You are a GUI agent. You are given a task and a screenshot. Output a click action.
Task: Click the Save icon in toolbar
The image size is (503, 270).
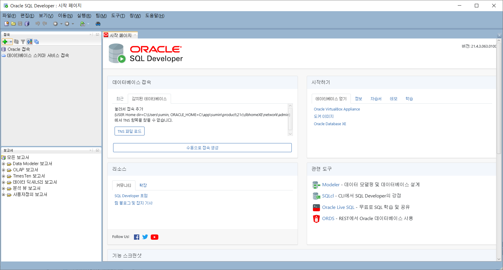coord(20,24)
